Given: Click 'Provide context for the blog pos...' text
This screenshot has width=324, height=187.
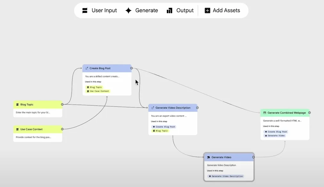Looking at the screenshot, I should [34, 137].
